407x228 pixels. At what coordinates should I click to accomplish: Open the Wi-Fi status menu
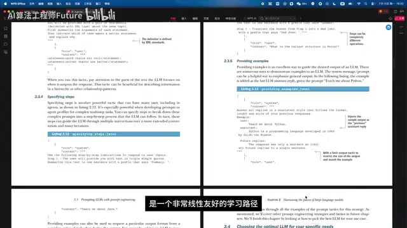[x=359, y=4]
